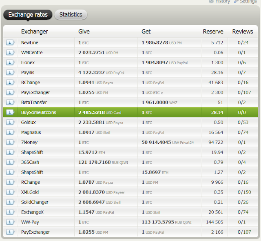Sort by Reserve column header
This screenshot has width=261, height=241.
(213, 31)
